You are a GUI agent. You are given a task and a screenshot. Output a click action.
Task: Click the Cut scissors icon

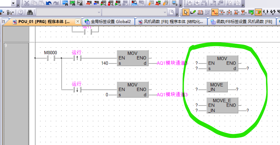27,3
